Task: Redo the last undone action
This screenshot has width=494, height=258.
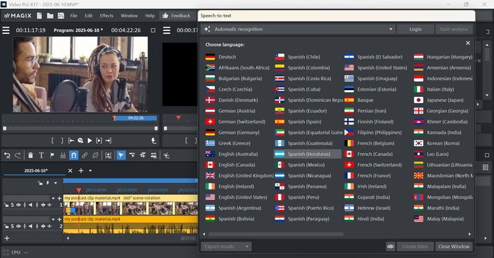Action: click(x=18, y=155)
